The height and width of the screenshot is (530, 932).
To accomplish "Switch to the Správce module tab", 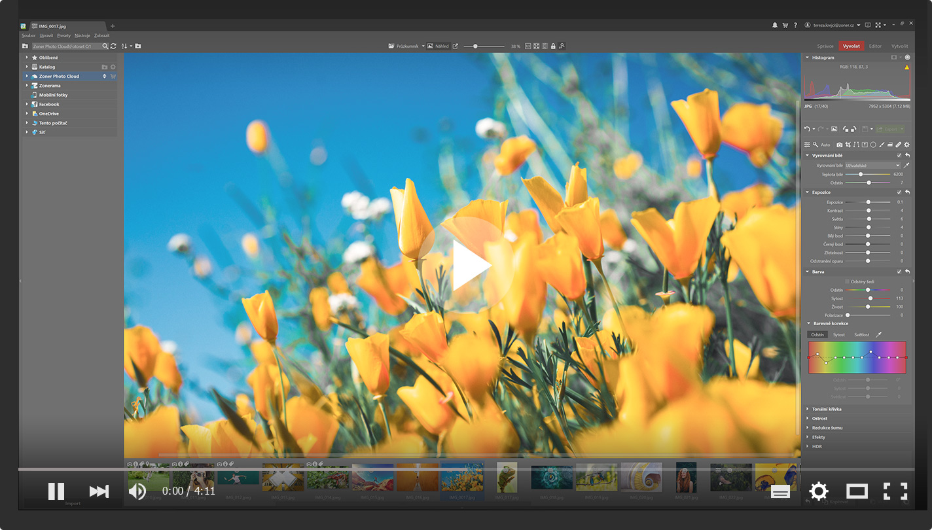I will click(825, 46).
